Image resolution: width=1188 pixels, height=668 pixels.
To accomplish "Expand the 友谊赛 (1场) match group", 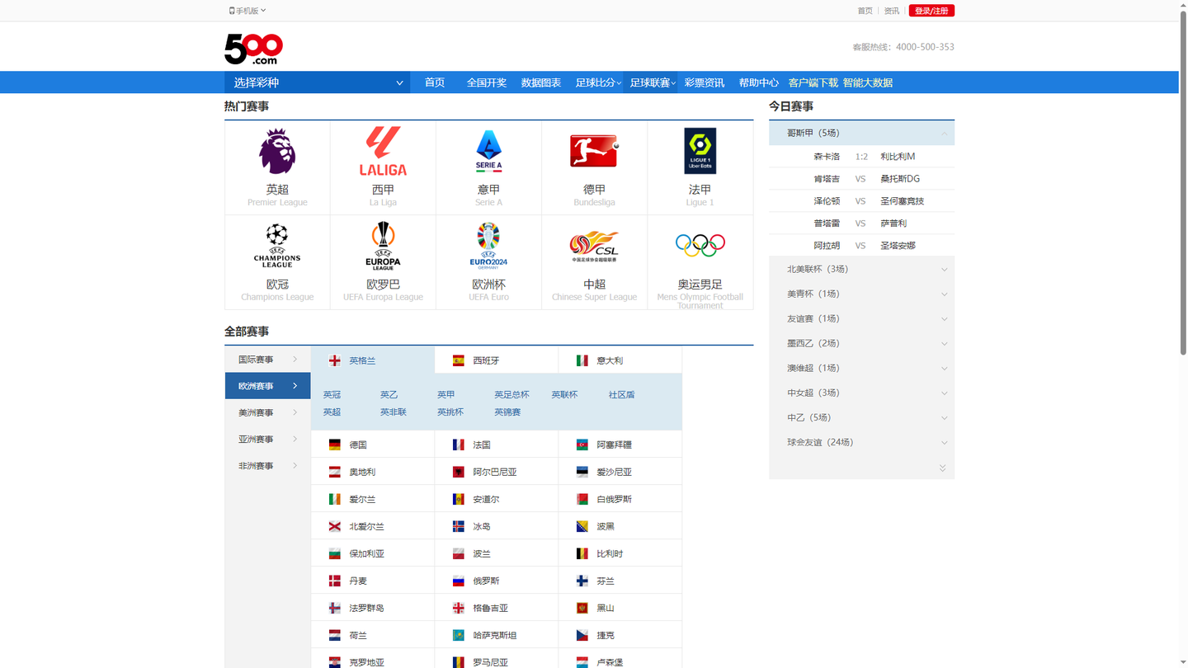I will click(x=861, y=318).
